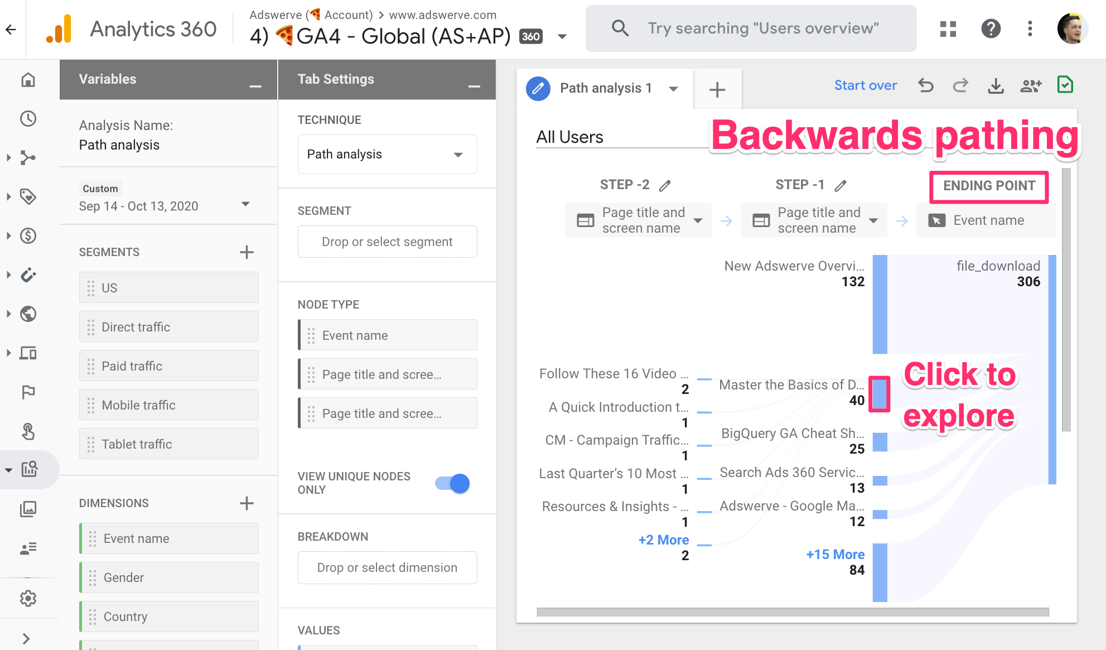Open the Retention magnet icon
Image resolution: width=1106 pixels, height=650 pixels.
tap(28, 275)
